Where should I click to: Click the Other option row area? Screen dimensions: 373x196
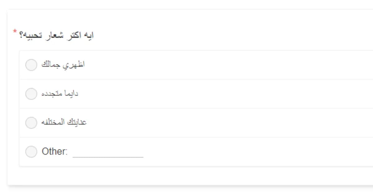tap(186, 152)
